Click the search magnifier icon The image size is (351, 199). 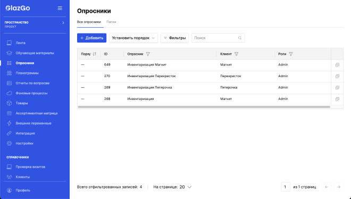click(240, 38)
